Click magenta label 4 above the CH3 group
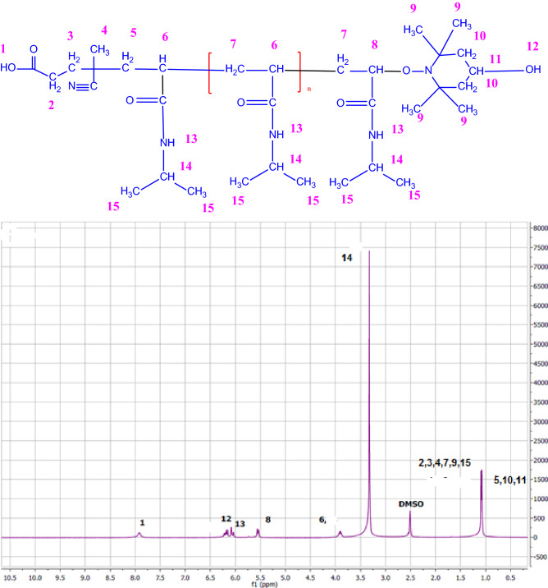 [104, 30]
